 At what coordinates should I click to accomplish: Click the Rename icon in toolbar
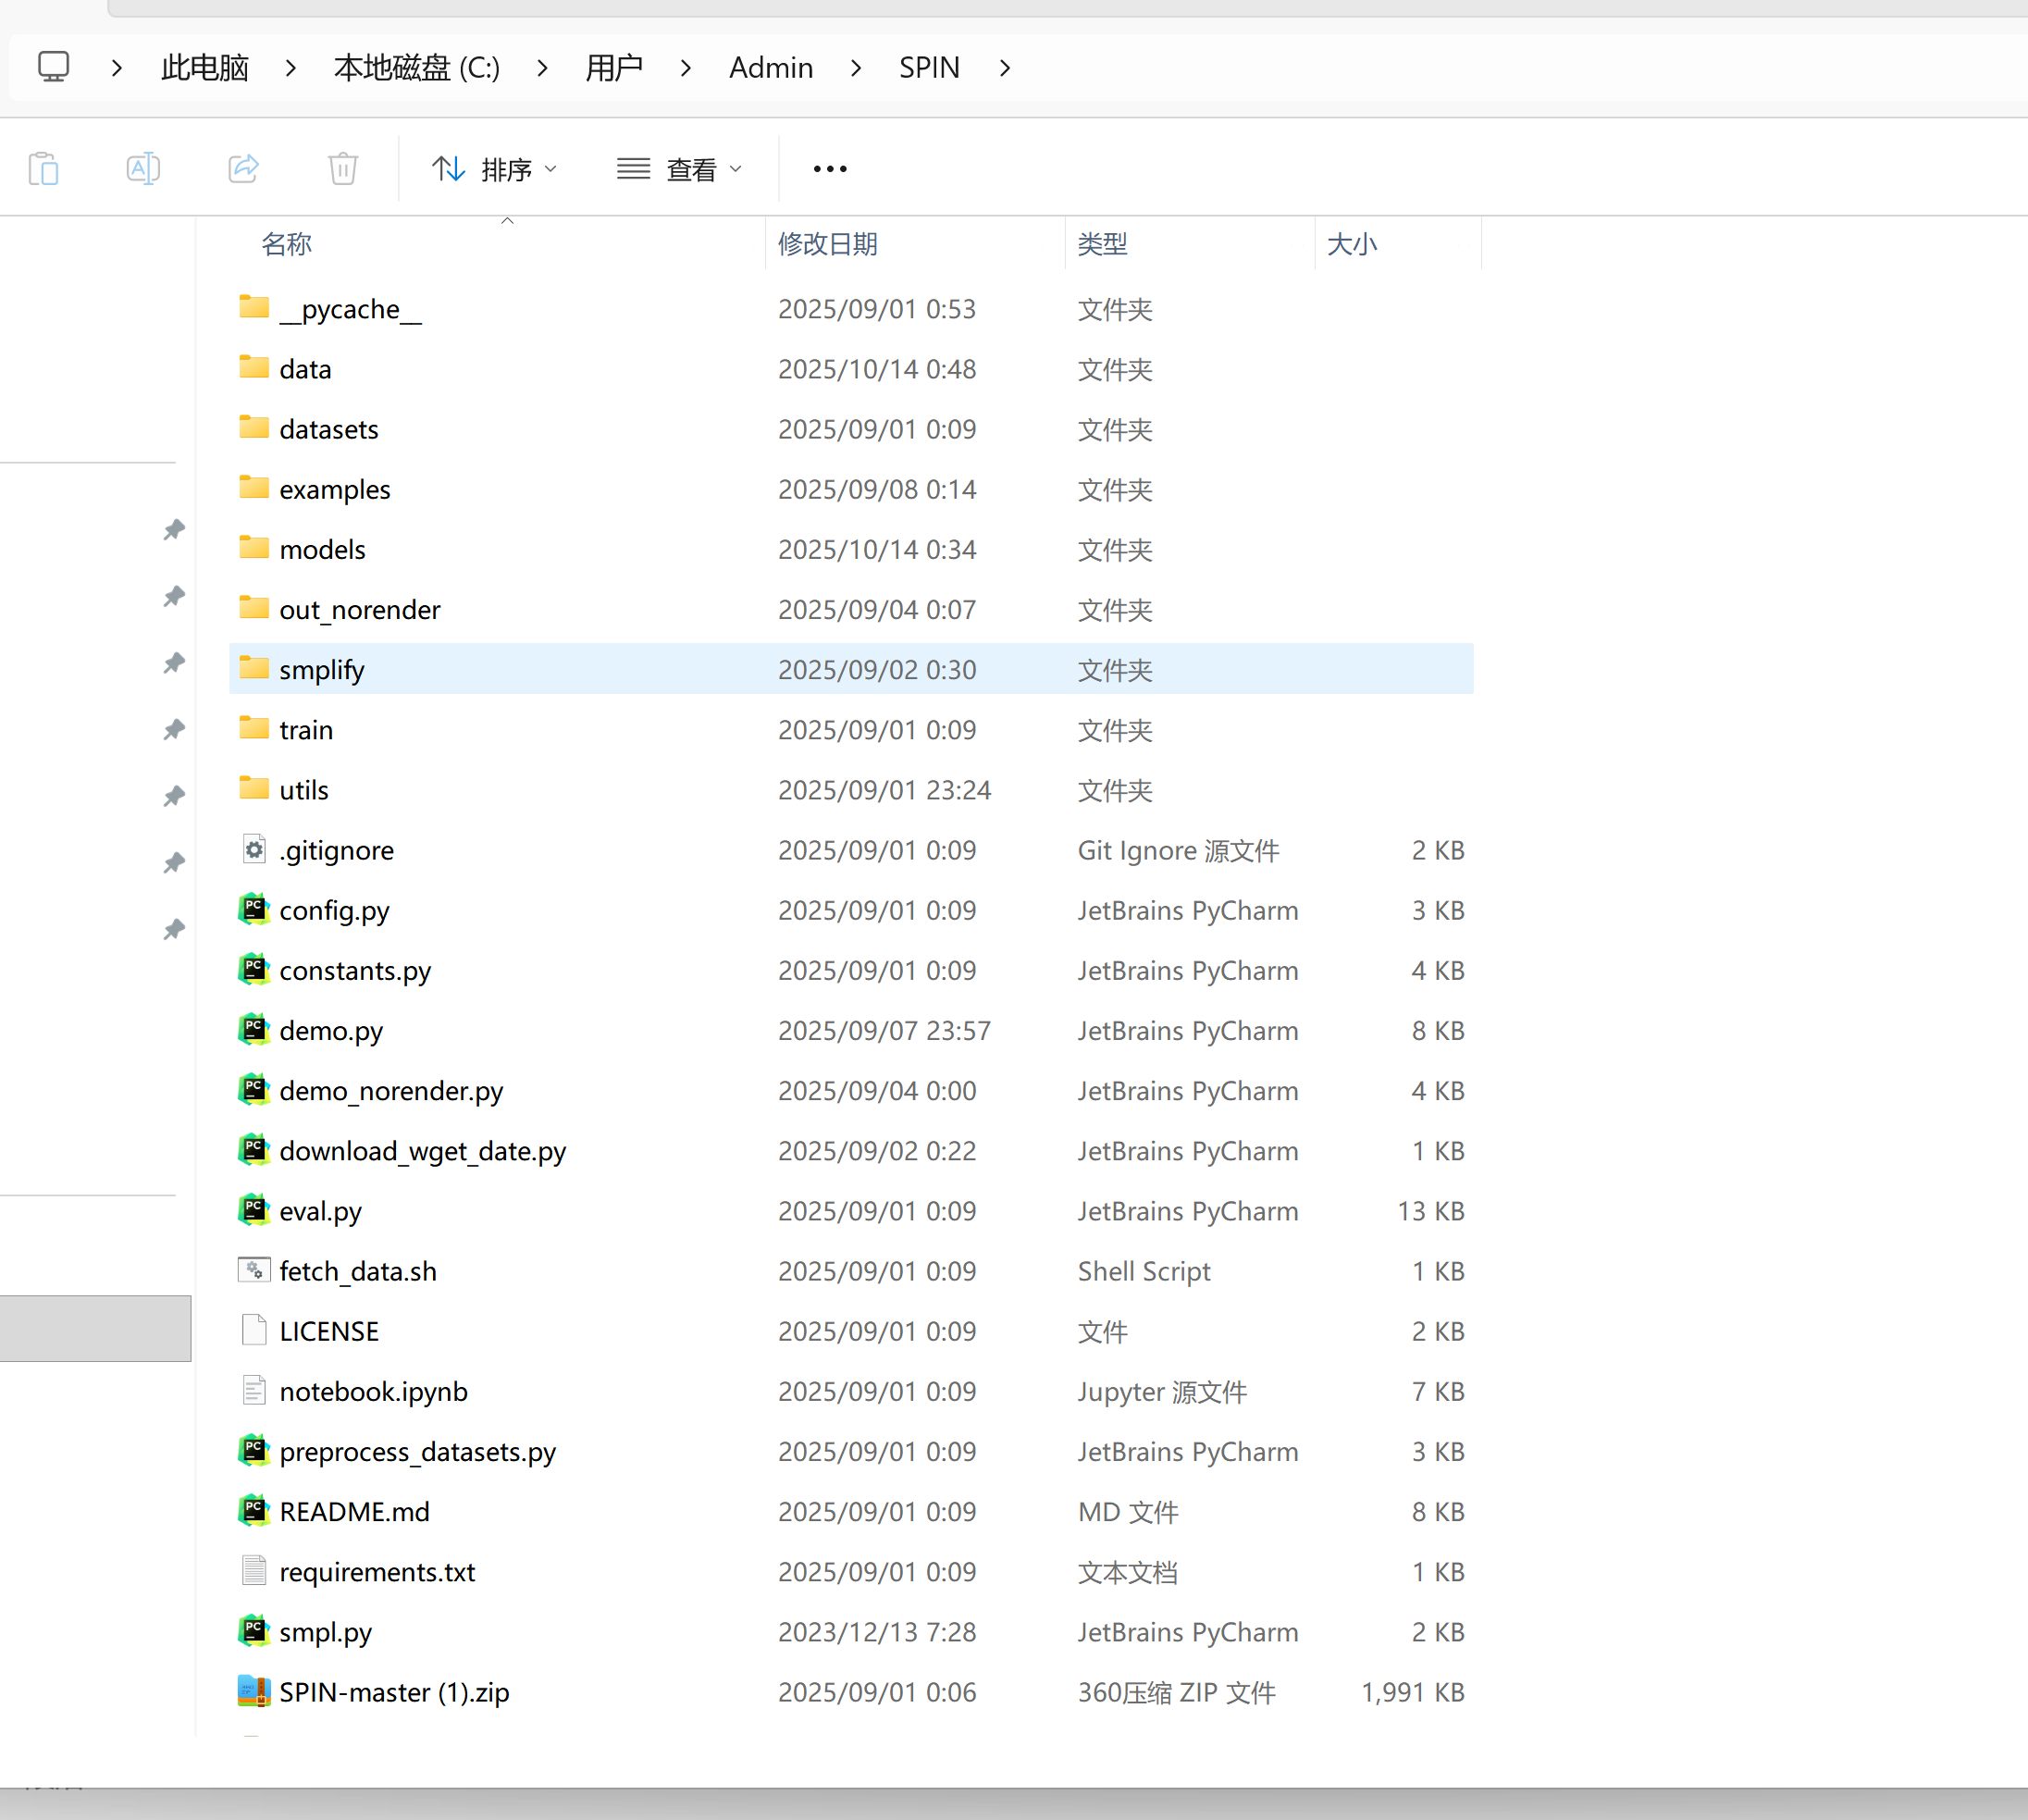coord(143,169)
